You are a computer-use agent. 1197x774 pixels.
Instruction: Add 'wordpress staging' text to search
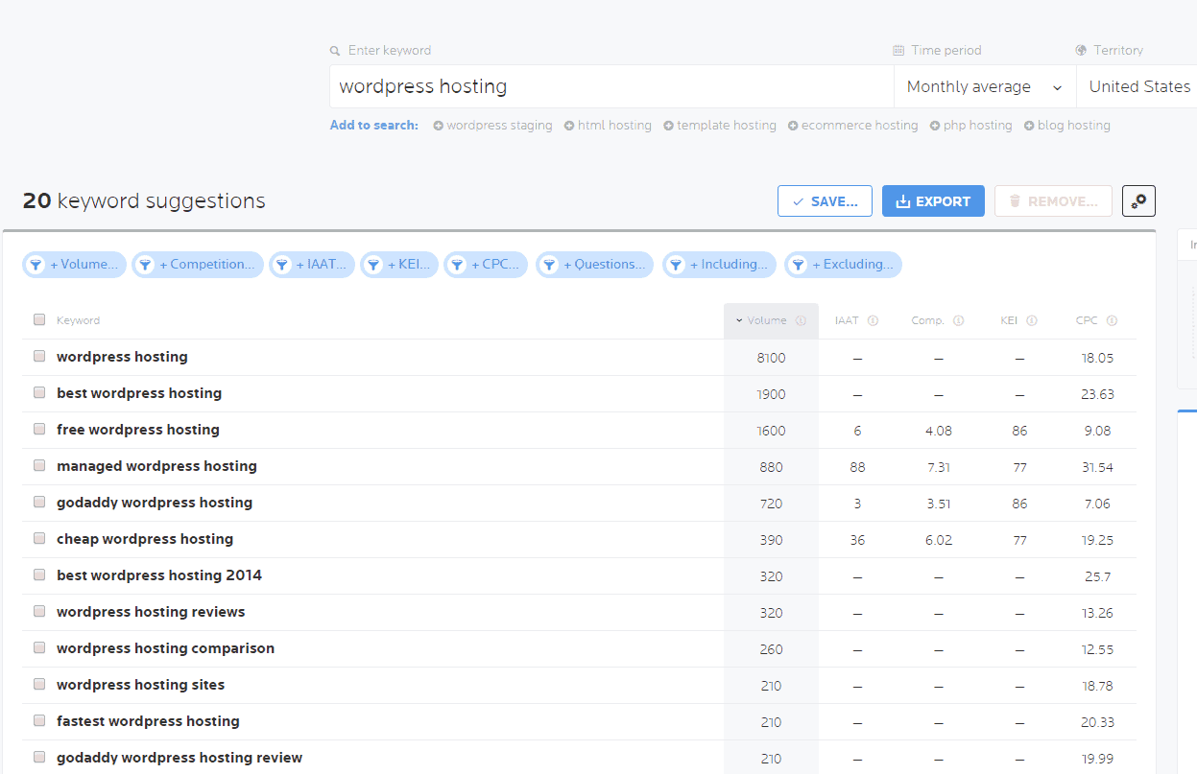click(x=499, y=126)
